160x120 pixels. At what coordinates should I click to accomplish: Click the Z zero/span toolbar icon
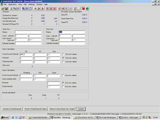click(x=75, y=8)
